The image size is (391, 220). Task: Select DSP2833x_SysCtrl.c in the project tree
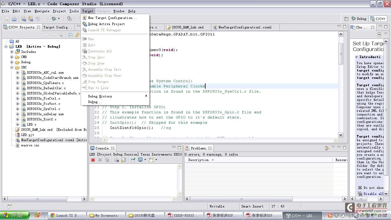[x=43, y=109]
